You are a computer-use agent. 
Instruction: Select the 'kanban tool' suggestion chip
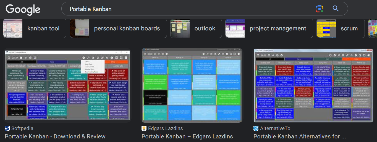point(35,28)
